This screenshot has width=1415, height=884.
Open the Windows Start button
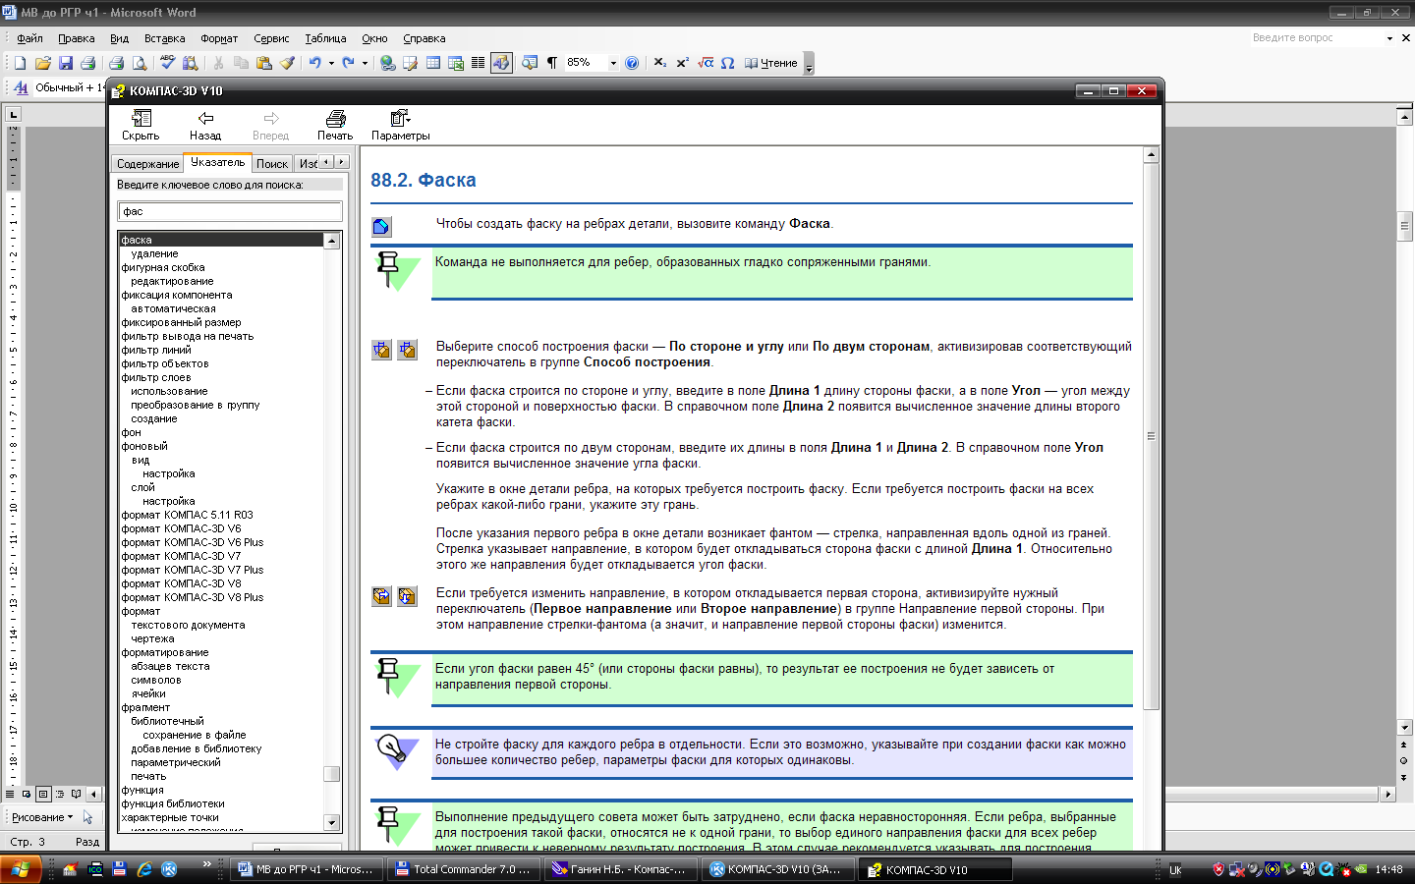tap(21, 869)
